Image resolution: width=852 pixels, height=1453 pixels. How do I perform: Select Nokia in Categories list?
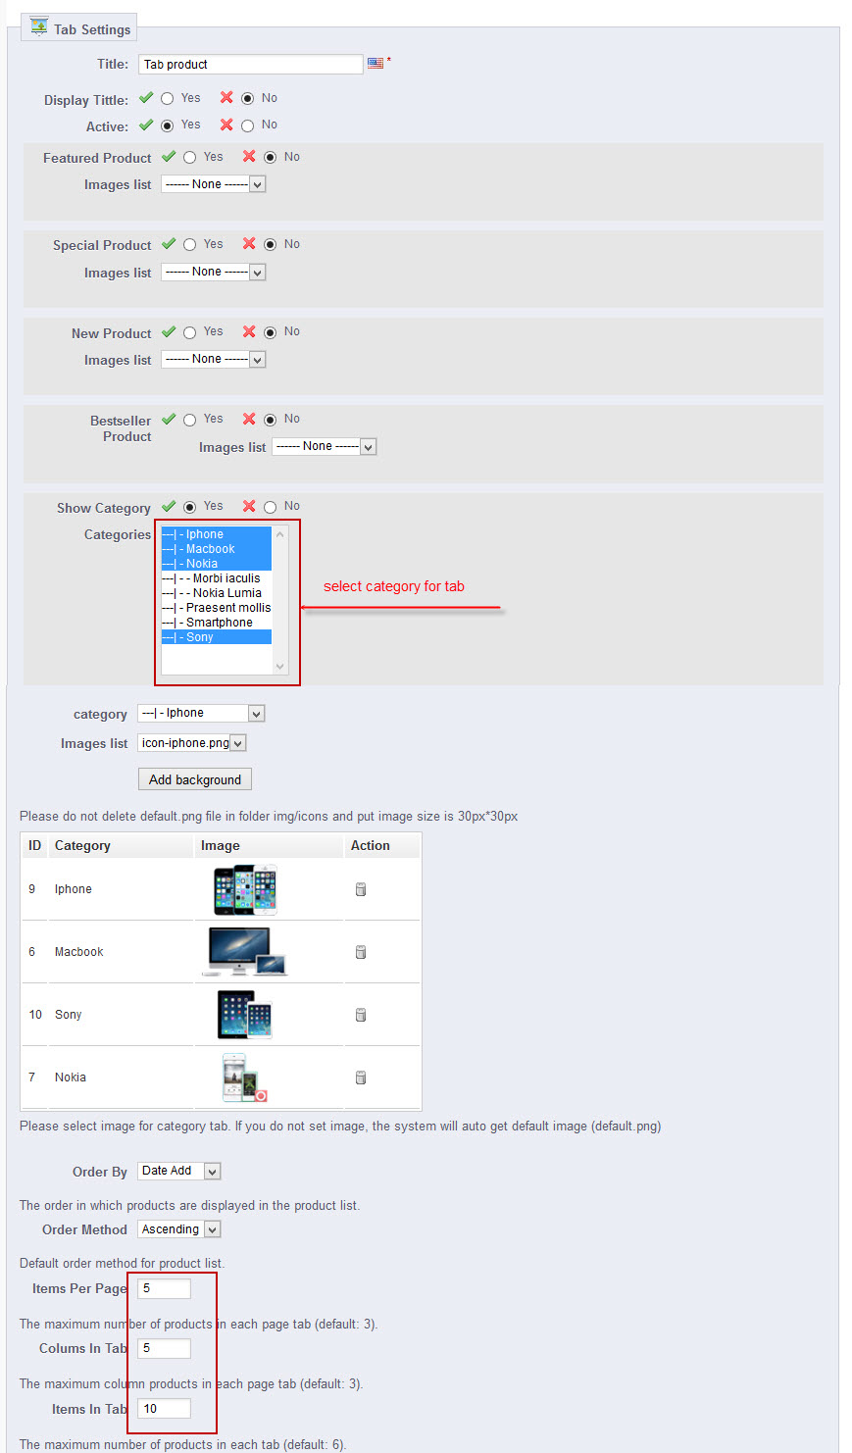[x=217, y=564]
